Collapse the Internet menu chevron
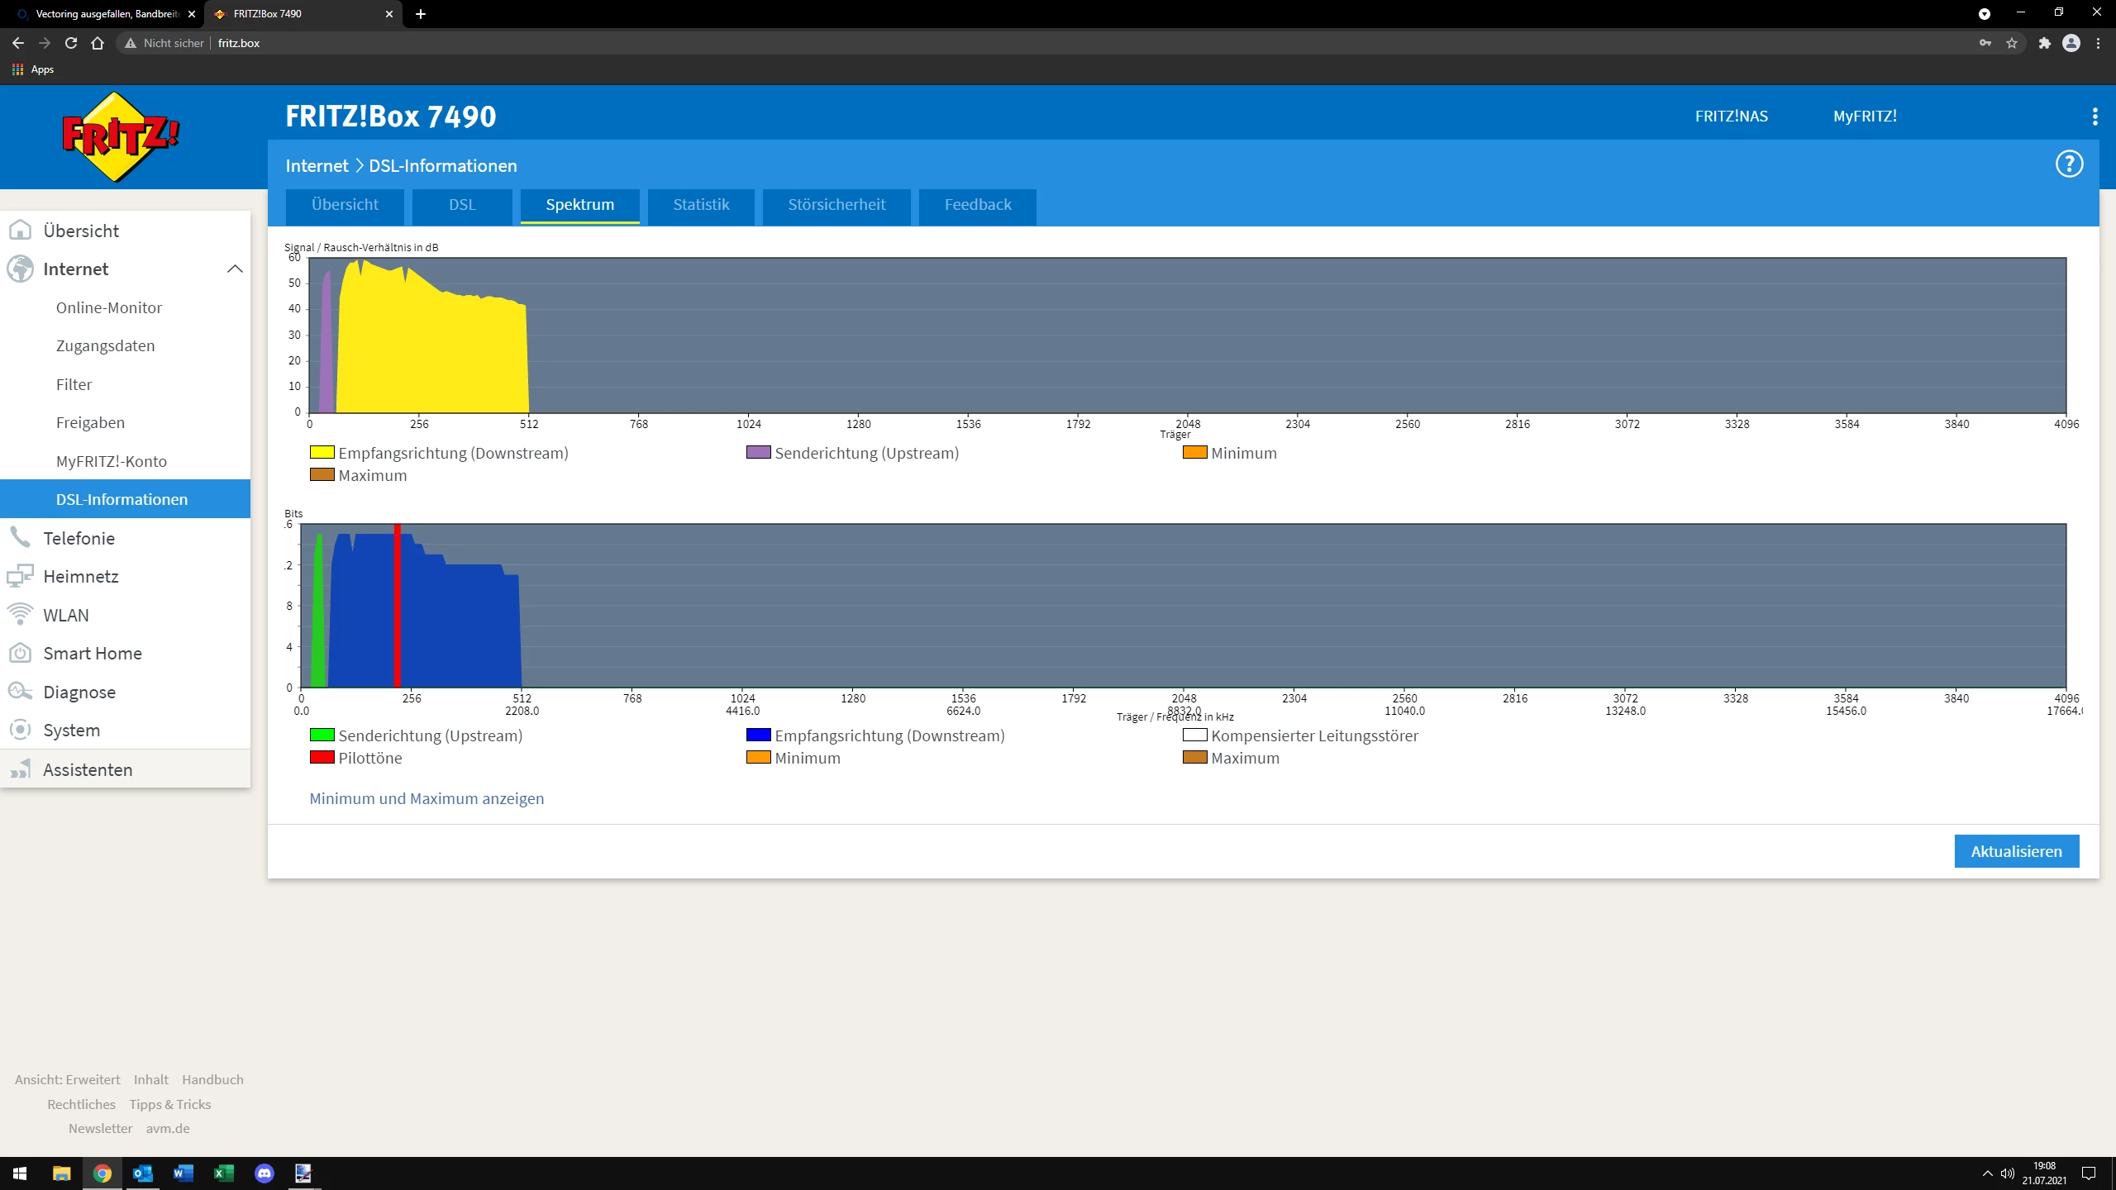The height and width of the screenshot is (1190, 2116). pos(235,269)
